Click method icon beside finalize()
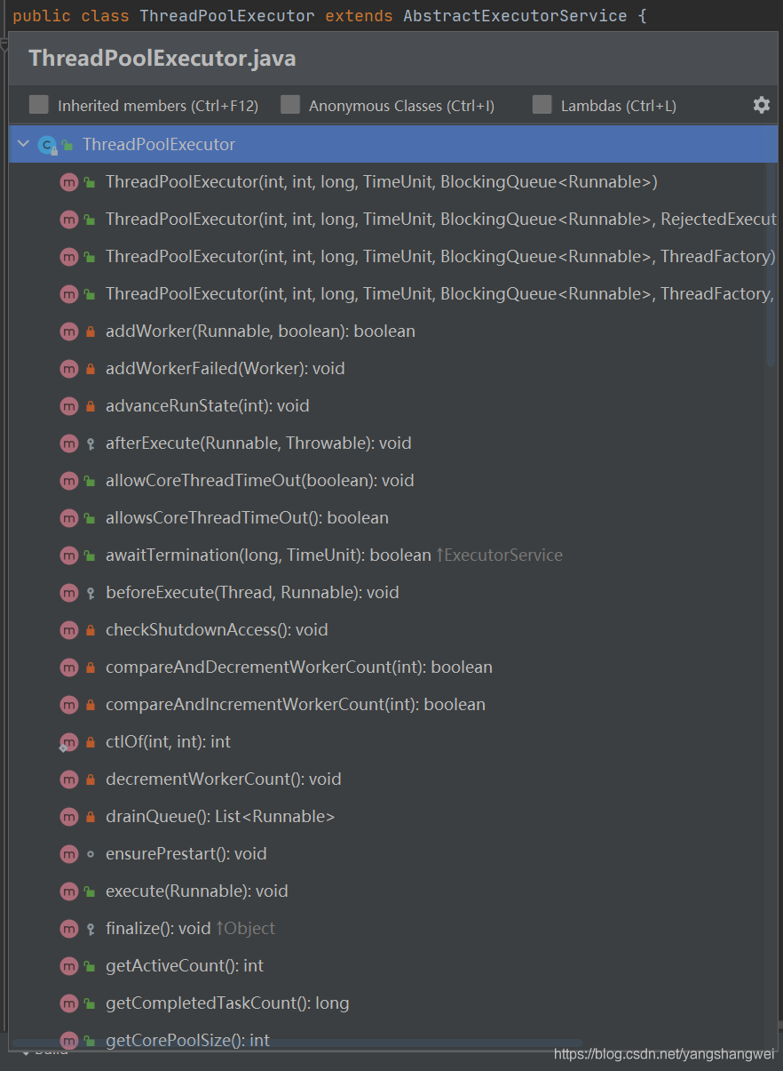 [69, 928]
